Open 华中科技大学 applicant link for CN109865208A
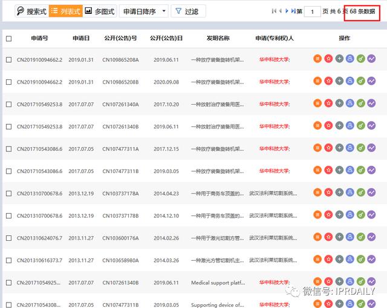Image resolution: width=387 pixels, height=308 pixels. pos(275,60)
